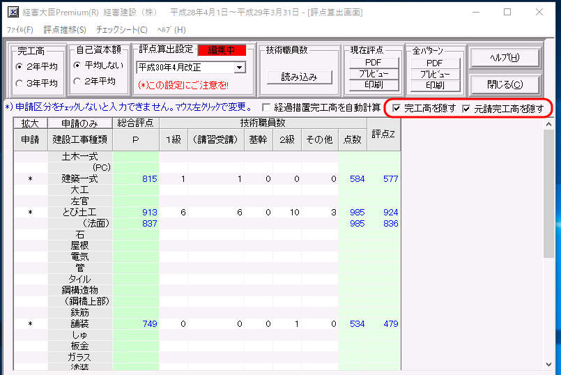
Task: Click 評点Z value 924
Action: (383, 213)
